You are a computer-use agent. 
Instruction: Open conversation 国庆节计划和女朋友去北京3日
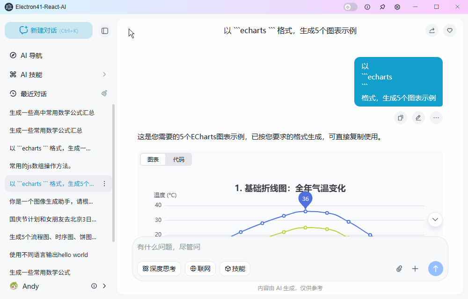point(53,220)
